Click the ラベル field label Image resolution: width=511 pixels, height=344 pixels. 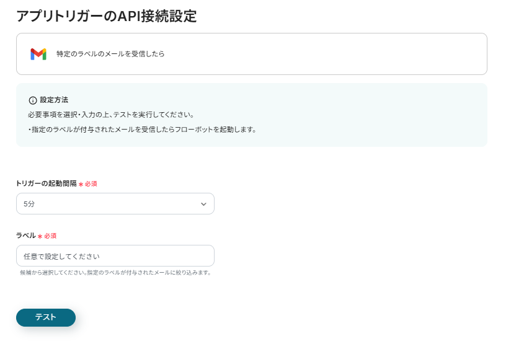pyautogui.click(x=26, y=236)
